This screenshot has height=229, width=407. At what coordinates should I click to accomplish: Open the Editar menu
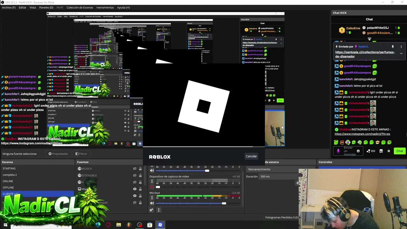[23, 7]
